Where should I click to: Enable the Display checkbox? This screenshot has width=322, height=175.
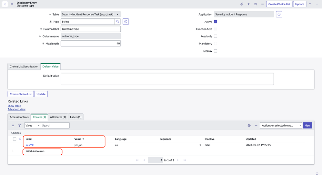216,51
